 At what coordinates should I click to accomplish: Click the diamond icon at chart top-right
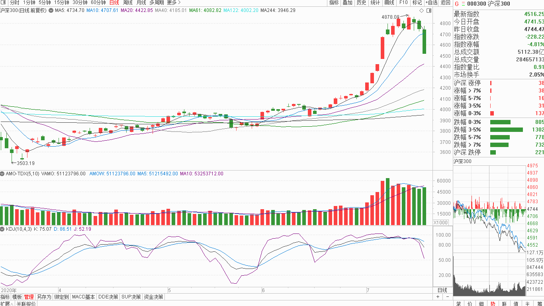[x=422, y=10]
